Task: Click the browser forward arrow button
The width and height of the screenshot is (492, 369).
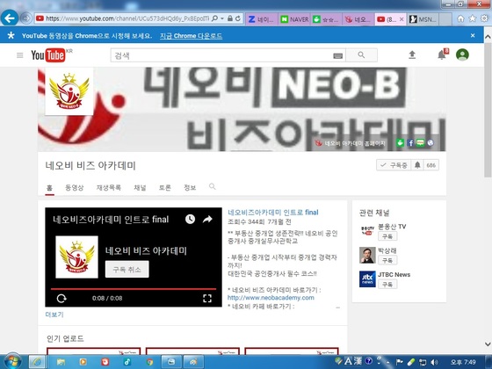Action: (x=26, y=18)
